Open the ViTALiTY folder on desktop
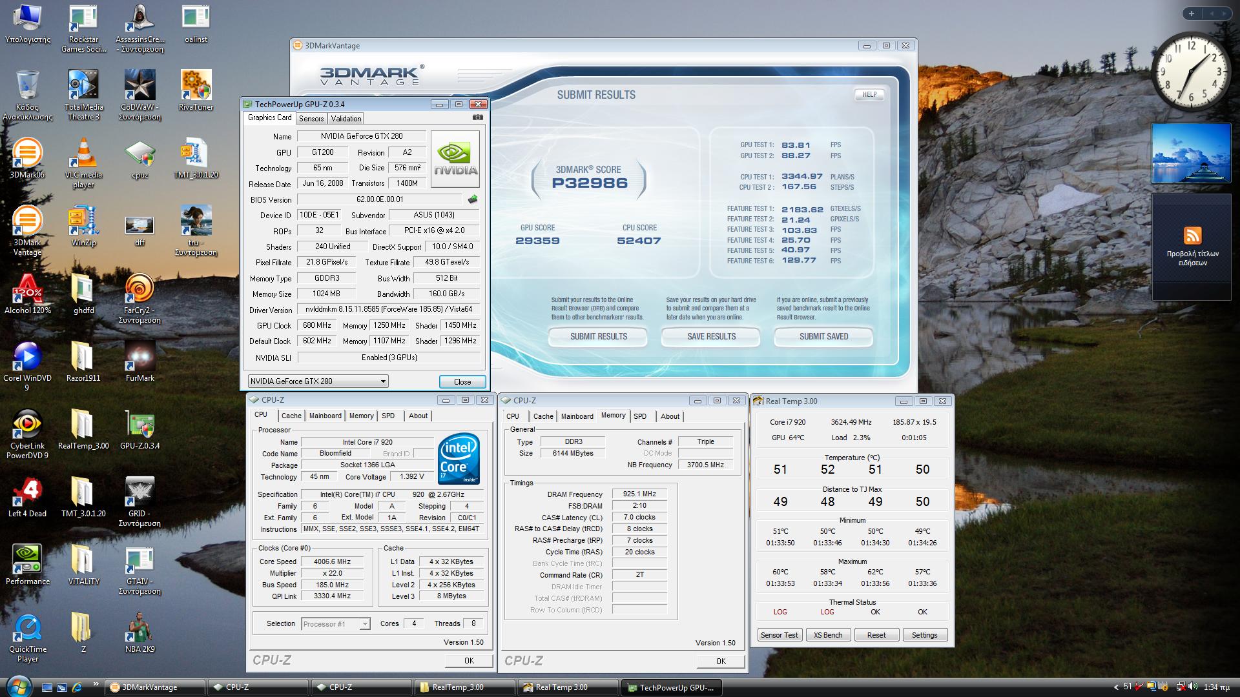1240x697 pixels. 84,565
